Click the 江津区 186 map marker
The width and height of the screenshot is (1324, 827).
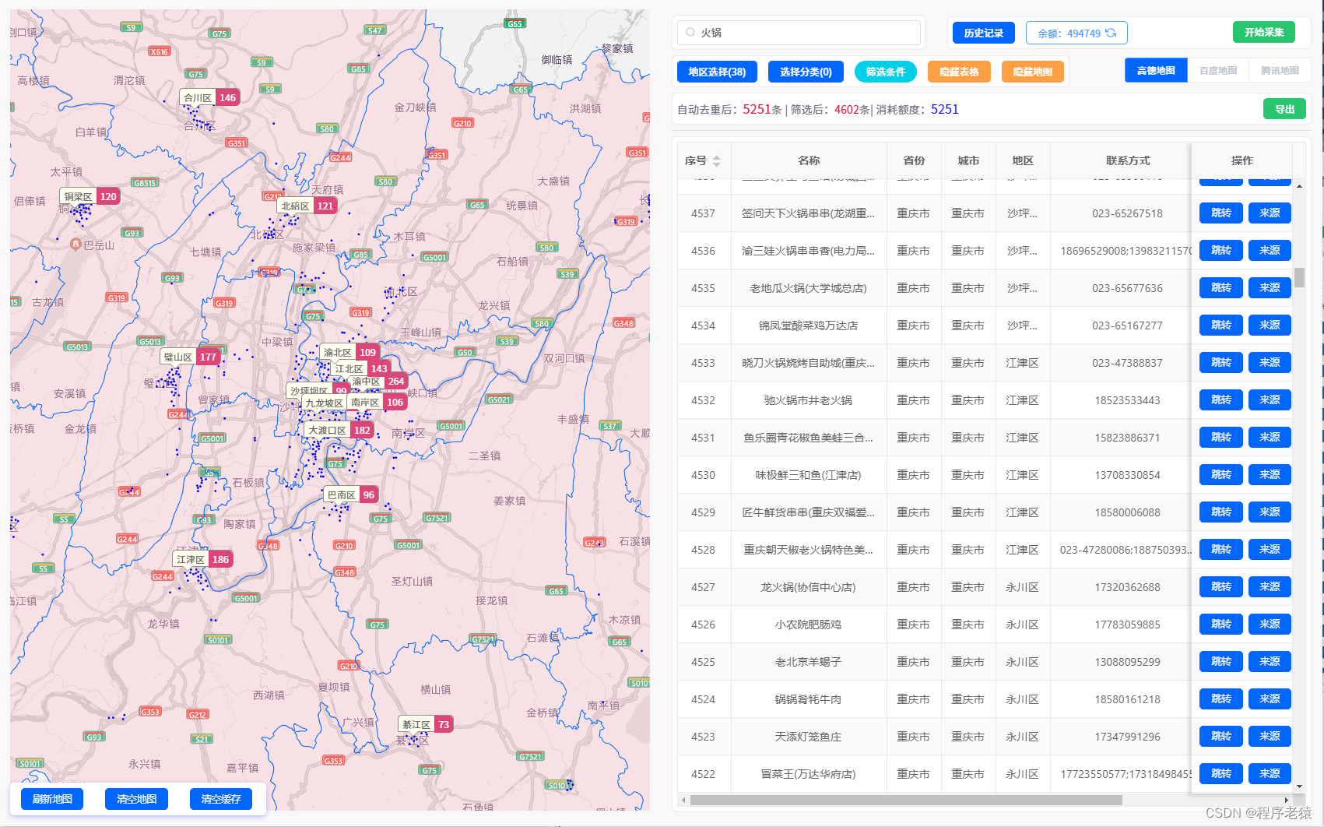coord(203,559)
